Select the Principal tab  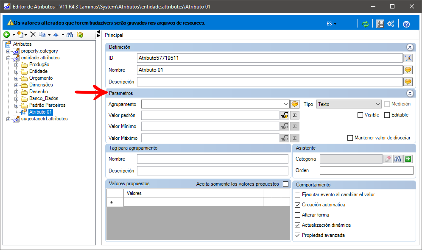pos(114,35)
